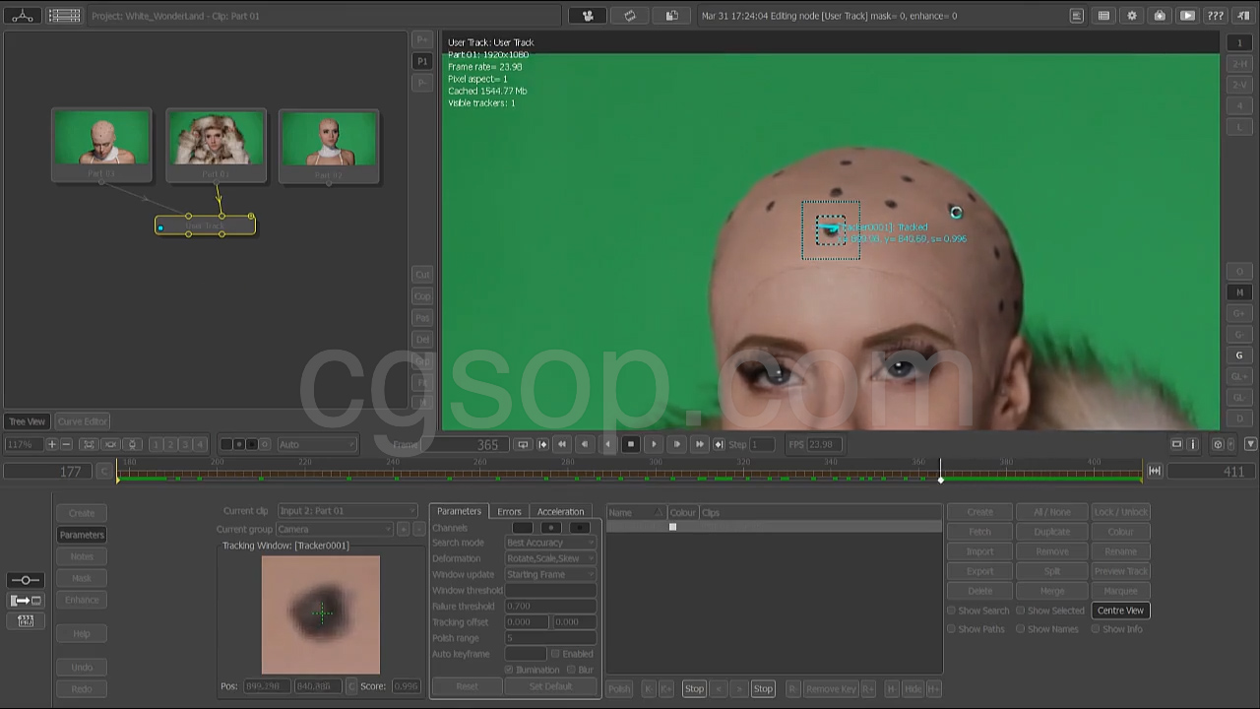Click the Centre View button
Viewport: 1260px width, 709px height.
point(1120,611)
